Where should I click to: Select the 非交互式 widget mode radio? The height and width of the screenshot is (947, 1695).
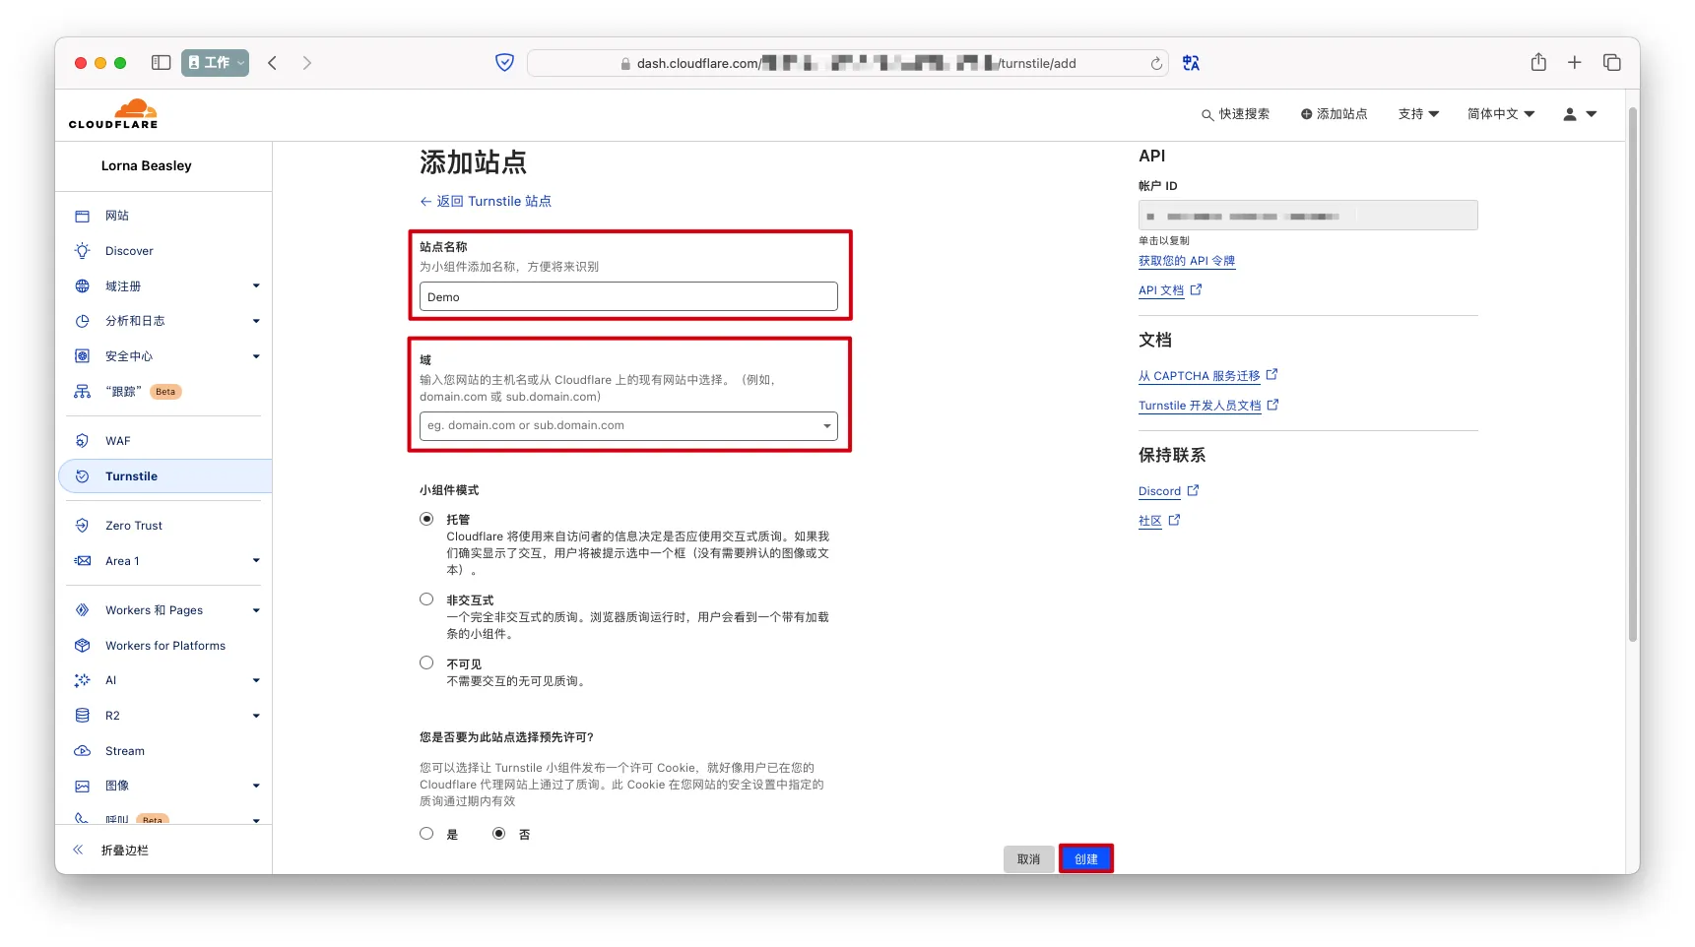tap(426, 600)
